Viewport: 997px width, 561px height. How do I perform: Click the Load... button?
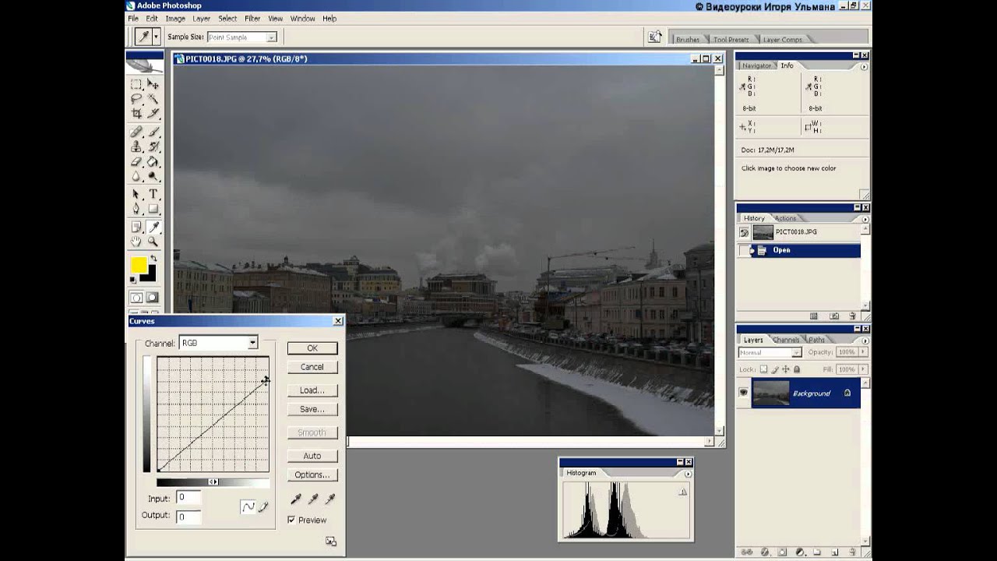pyautogui.click(x=312, y=390)
